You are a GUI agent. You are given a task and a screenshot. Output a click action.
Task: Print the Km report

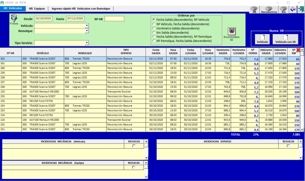[x=284, y=10]
